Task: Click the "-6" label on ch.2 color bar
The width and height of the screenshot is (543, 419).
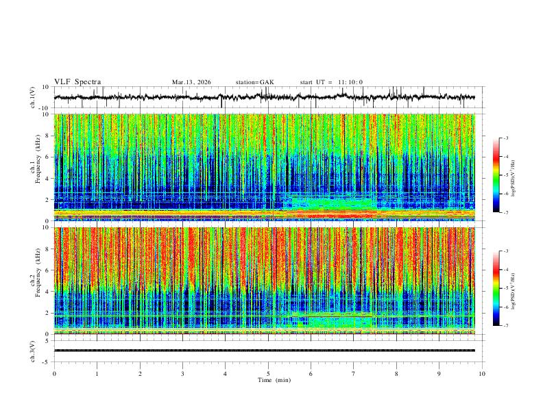Action: tap(505, 307)
